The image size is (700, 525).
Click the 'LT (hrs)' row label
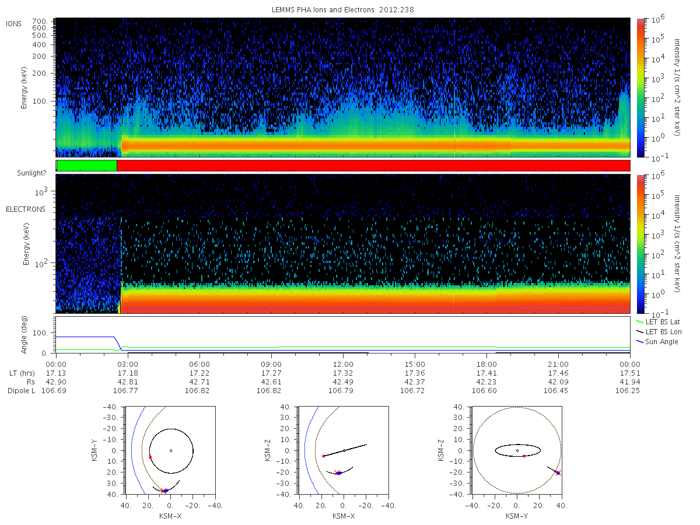(22, 373)
